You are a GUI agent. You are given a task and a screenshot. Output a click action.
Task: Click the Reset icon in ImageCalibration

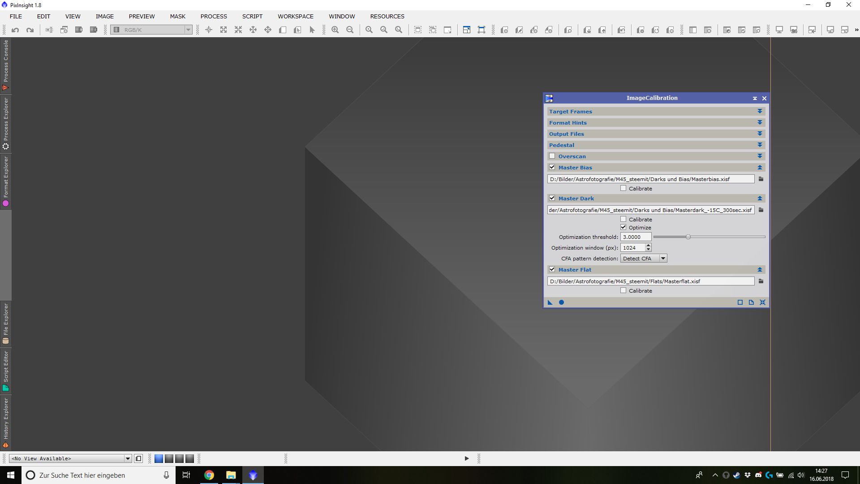(762, 302)
